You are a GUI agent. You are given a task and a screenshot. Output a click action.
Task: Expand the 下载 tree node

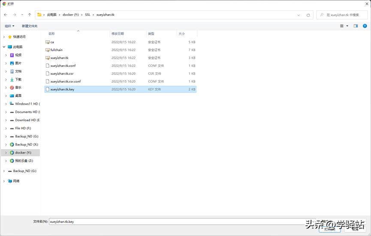[x=6, y=79]
